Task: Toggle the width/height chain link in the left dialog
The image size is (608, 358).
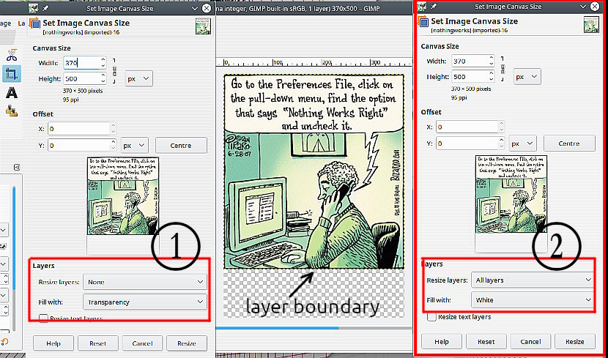Action: pos(115,70)
